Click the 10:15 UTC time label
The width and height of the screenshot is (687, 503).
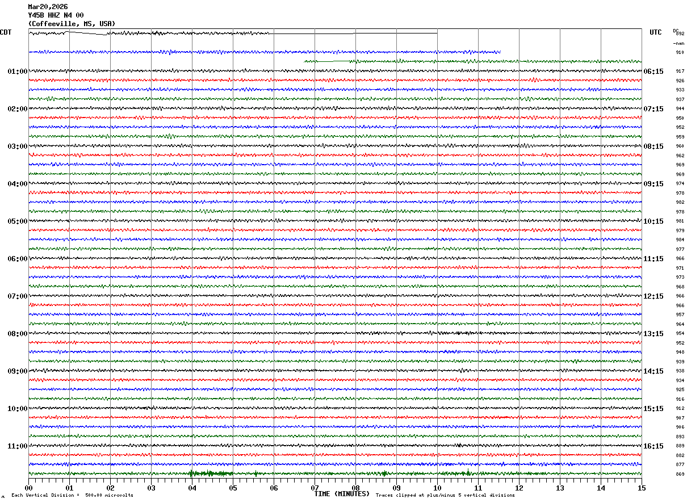[x=654, y=221]
